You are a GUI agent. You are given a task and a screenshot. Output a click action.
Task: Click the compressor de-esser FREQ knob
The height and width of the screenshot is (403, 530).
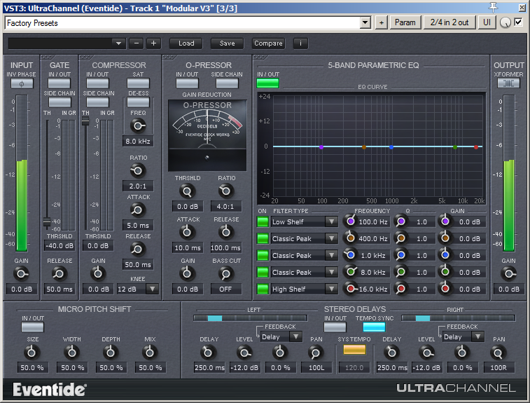pyautogui.click(x=138, y=125)
